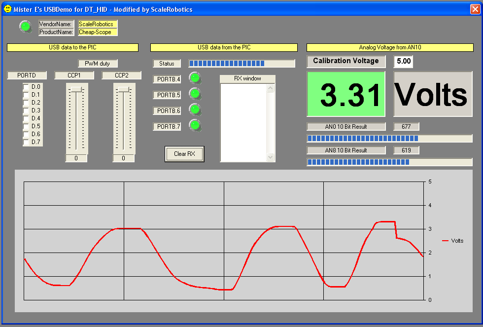
Task: Click the PORTB.6 green LED indicator
Action: [195, 109]
